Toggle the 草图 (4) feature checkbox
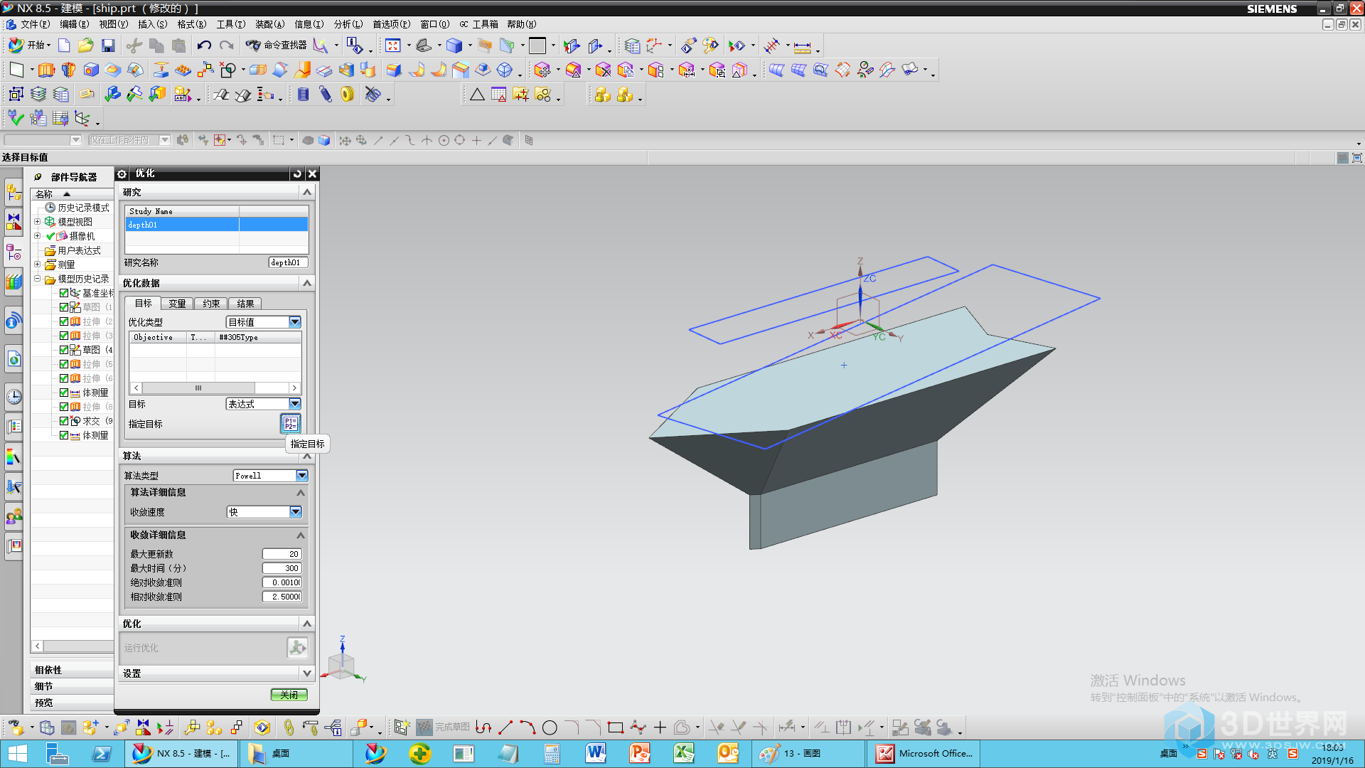Screen dimensions: 1365x768 click(64, 350)
